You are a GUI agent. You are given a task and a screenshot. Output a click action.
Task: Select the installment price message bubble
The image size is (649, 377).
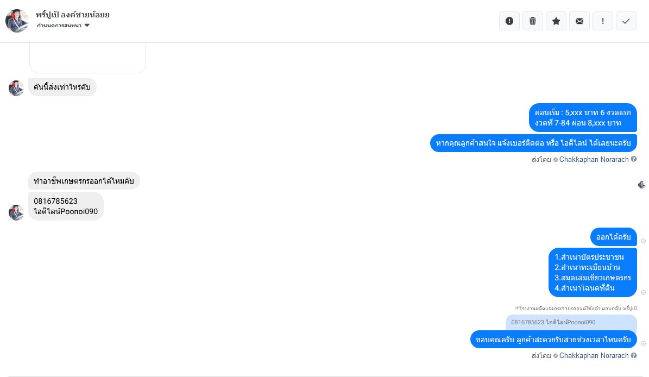(583, 117)
